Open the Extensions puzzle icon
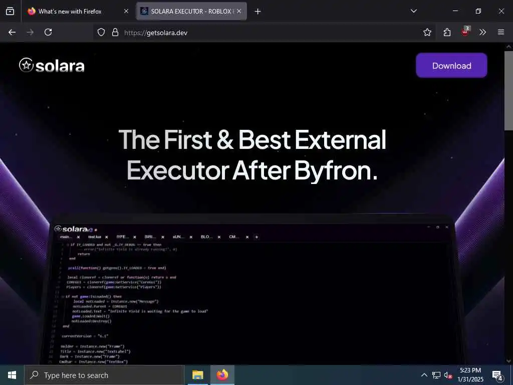513x385 pixels. point(447,33)
